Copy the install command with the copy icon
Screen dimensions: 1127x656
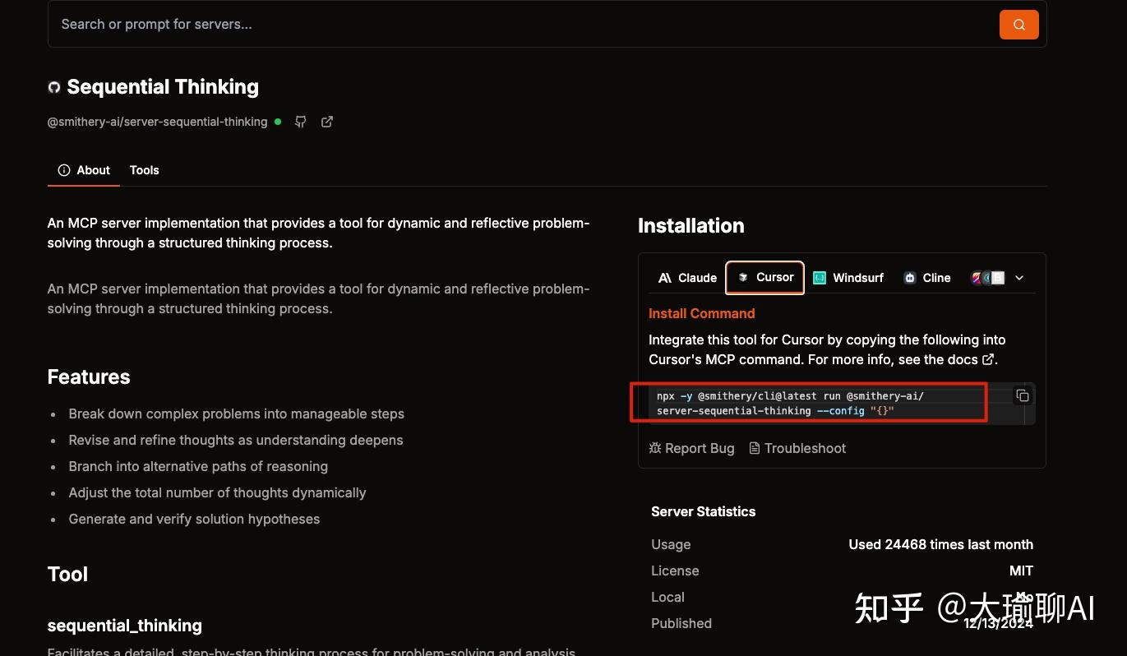pos(1023,396)
